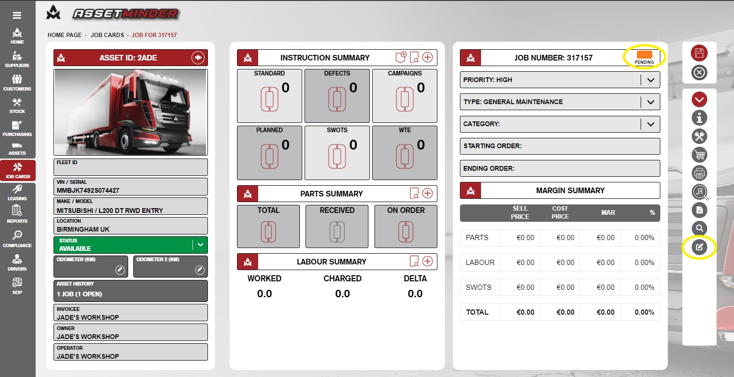Click the red save disk icon
The width and height of the screenshot is (734, 377).
[x=699, y=53]
